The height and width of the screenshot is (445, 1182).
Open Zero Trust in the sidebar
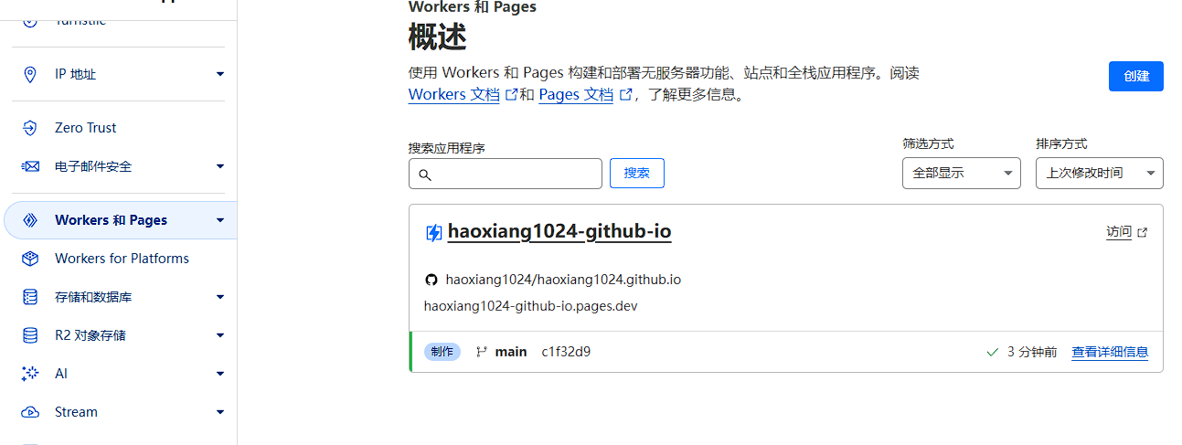(x=86, y=128)
